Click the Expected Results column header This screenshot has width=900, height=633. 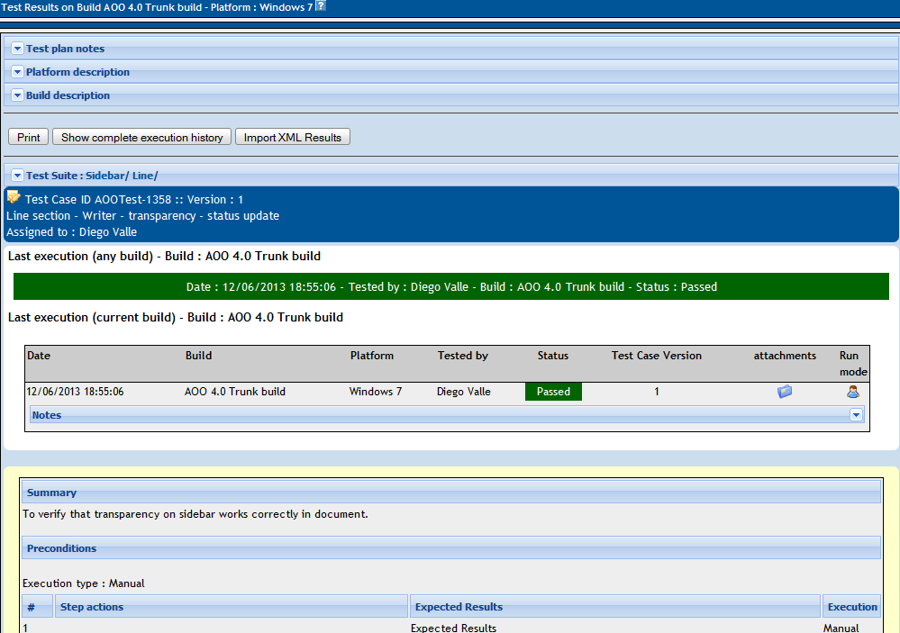(x=614, y=607)
